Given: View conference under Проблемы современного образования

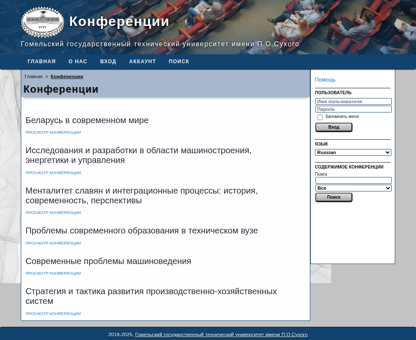Looking at the screenshot, I should click(x=53, y=243).
